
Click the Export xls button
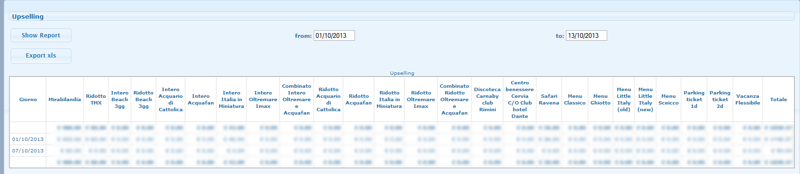[x=41, y=56]
